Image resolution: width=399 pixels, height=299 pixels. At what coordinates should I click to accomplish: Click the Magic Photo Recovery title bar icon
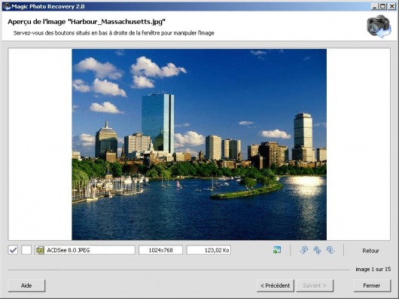(x=7, y=6)
